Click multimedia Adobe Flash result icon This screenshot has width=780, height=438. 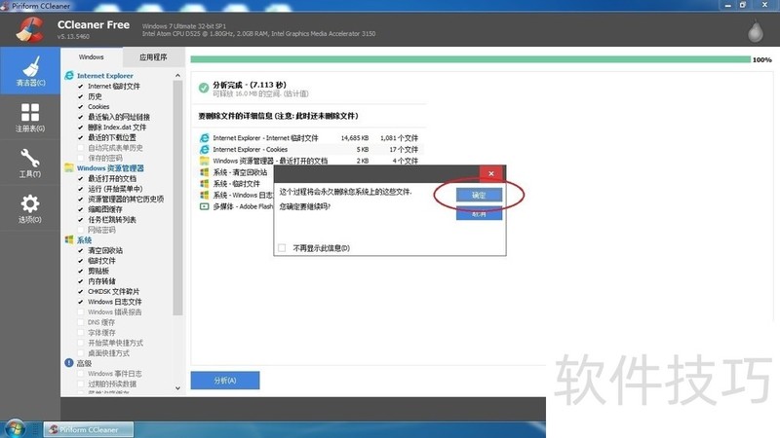[204, 206]
